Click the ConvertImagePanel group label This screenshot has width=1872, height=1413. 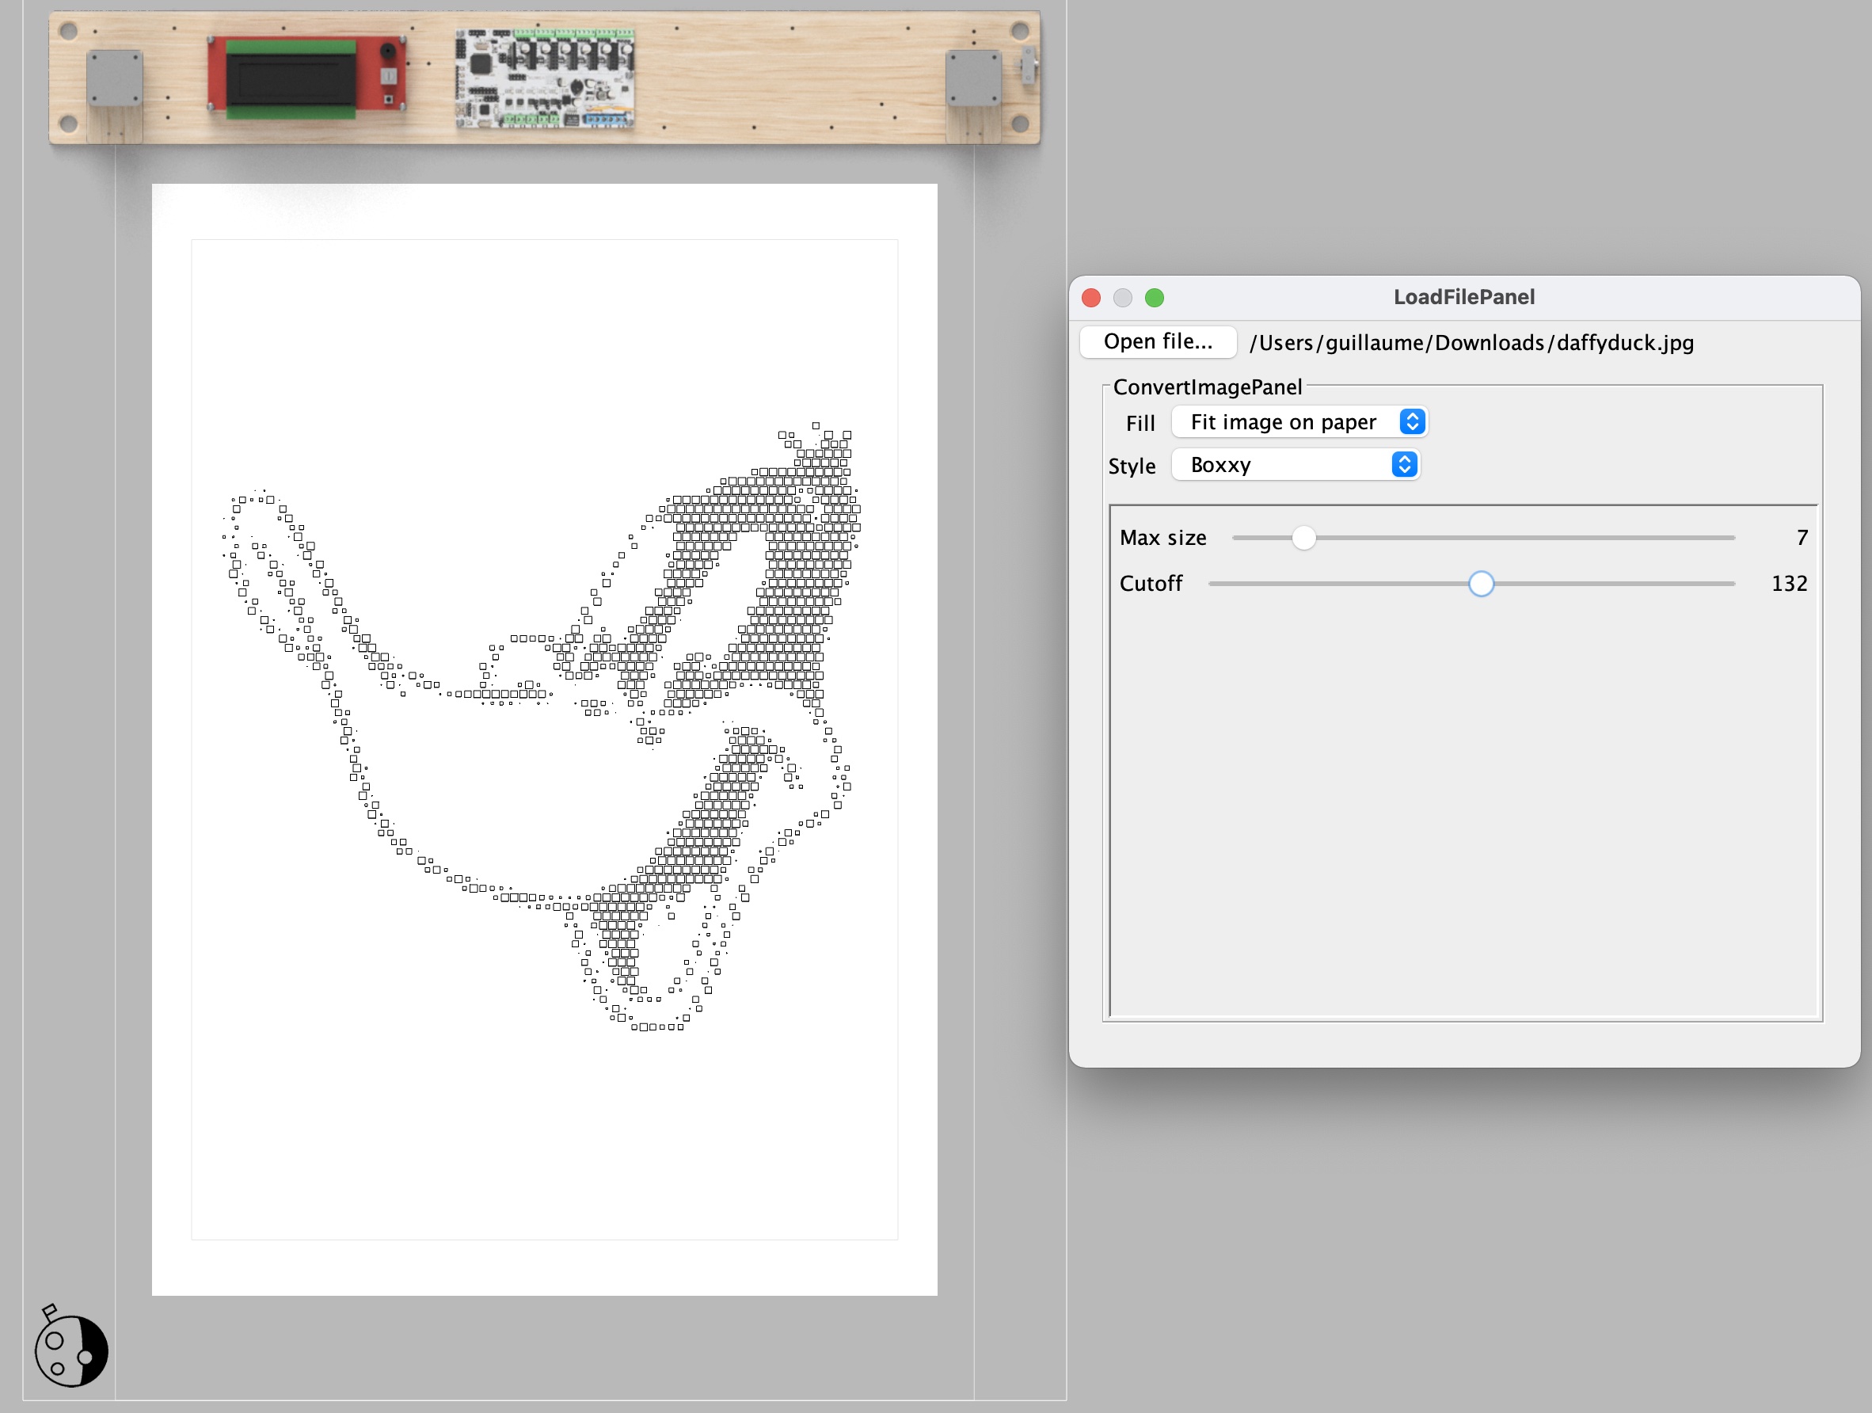point(1207,387)
